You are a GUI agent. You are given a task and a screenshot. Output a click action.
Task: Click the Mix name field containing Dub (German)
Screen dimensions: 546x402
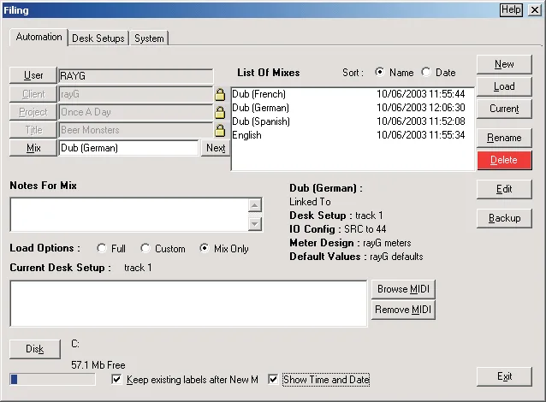coord(128,148)
